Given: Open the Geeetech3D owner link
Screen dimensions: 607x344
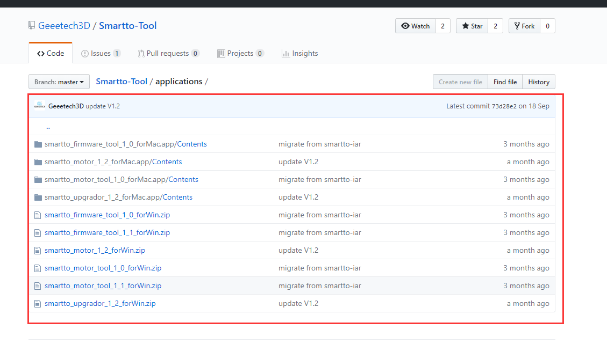Looking at the screenshot, I should click(65, 26).
